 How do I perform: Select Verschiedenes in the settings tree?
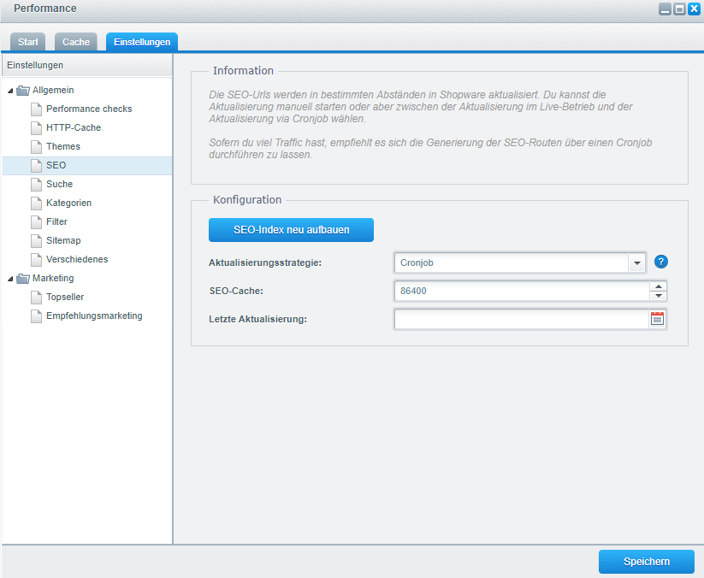77,259
